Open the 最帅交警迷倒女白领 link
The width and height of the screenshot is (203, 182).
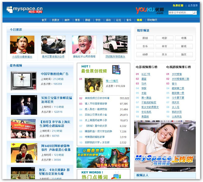[x=53, y=57]
